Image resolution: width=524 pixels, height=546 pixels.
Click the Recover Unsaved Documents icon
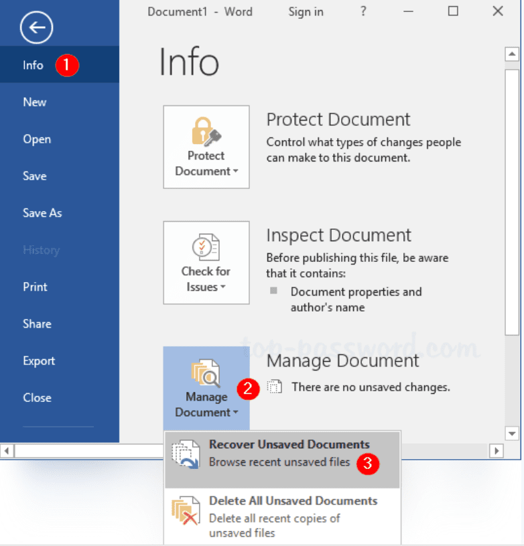[185, 454]
